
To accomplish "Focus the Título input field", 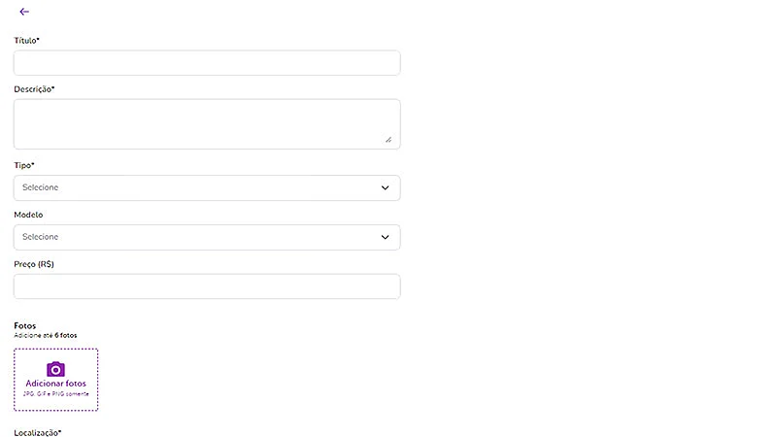I will point(206,63).
